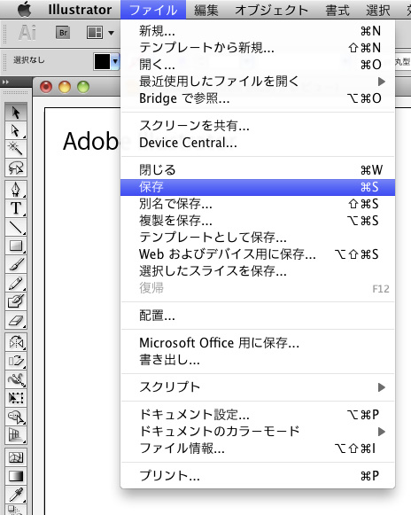
Task: Select the Mesh tool
Action: [16, 457]
